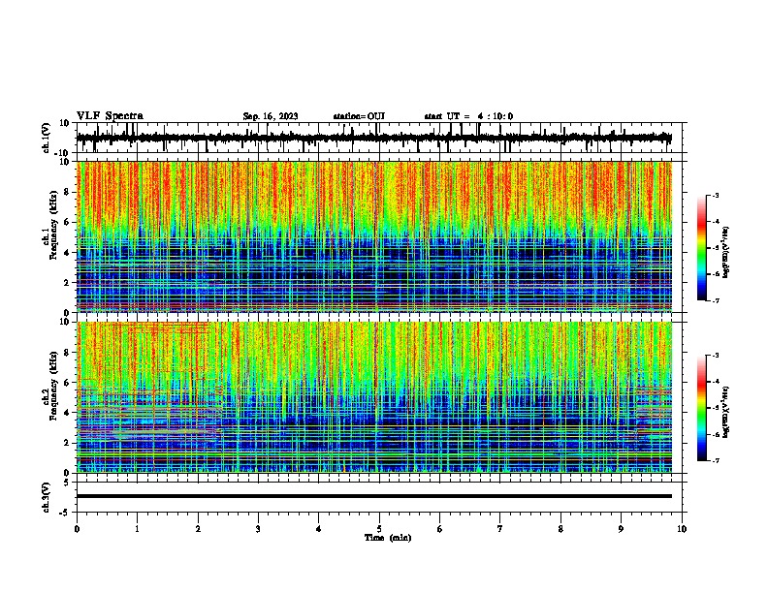Click the ch.2 Frequency (kHz) axis label
Image resolution: width=768 pixels, height=593 pixels.
[x=50, y=388]
